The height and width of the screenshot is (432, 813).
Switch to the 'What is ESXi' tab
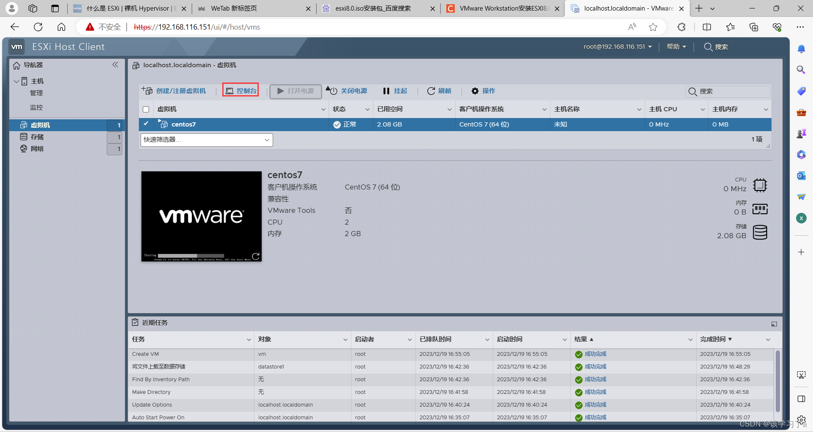click(130, 8)
